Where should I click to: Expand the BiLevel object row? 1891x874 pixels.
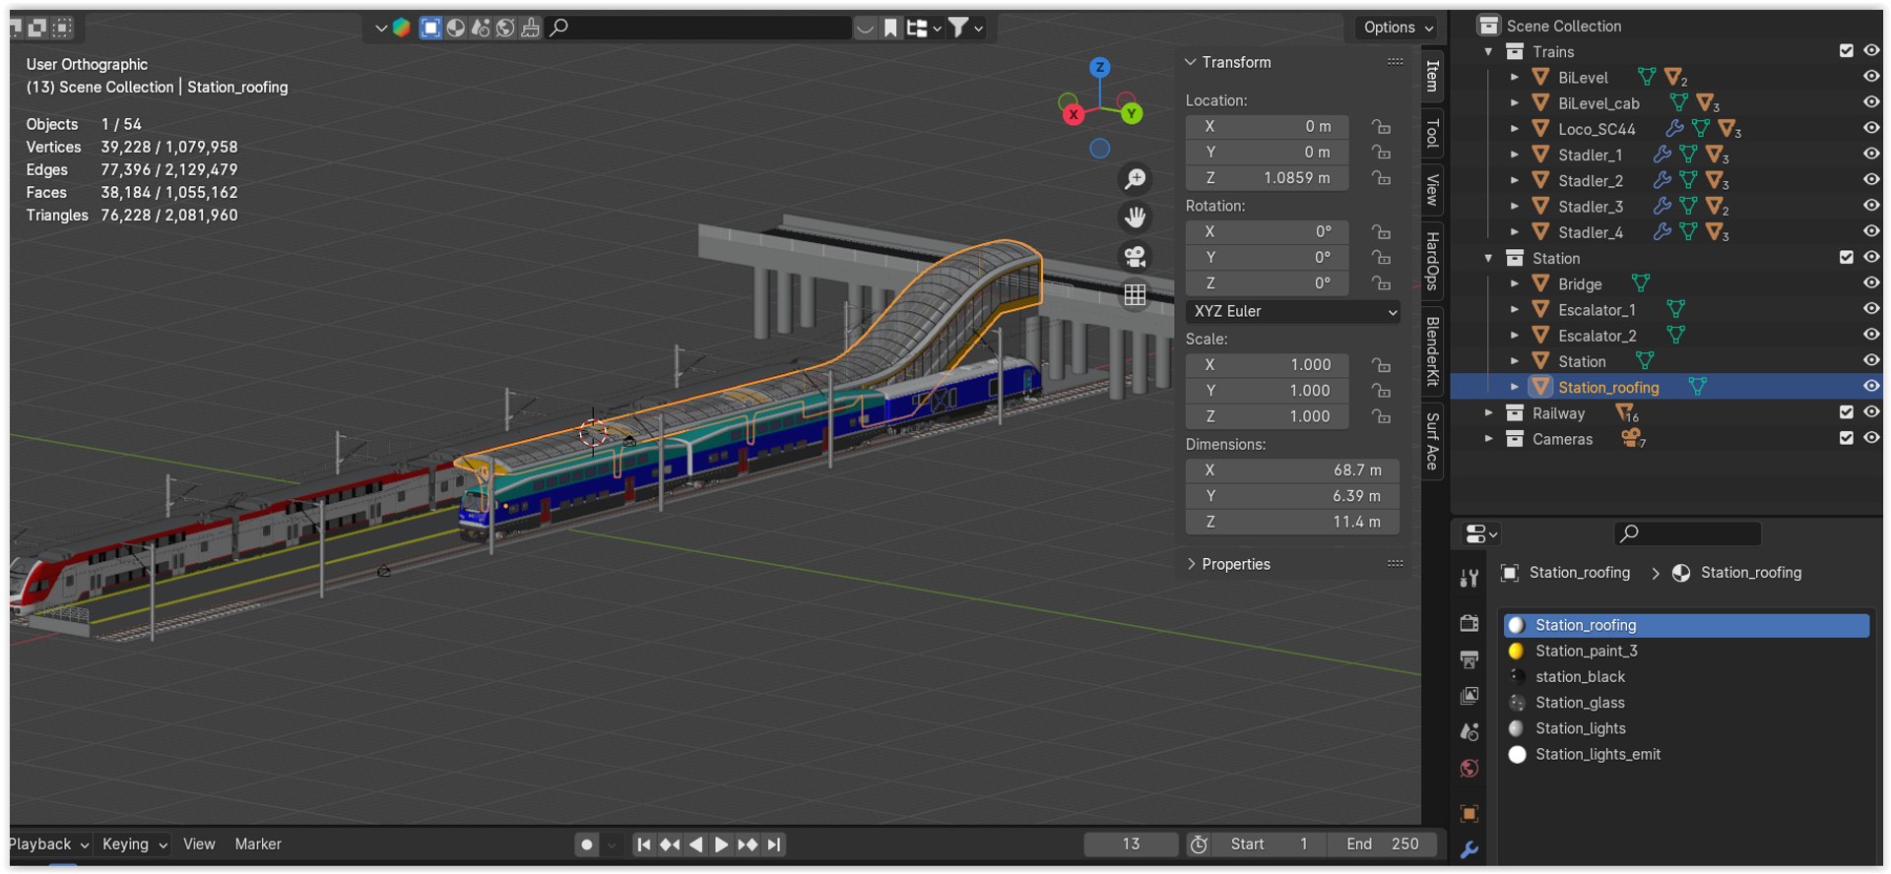tap(1515, 77)
